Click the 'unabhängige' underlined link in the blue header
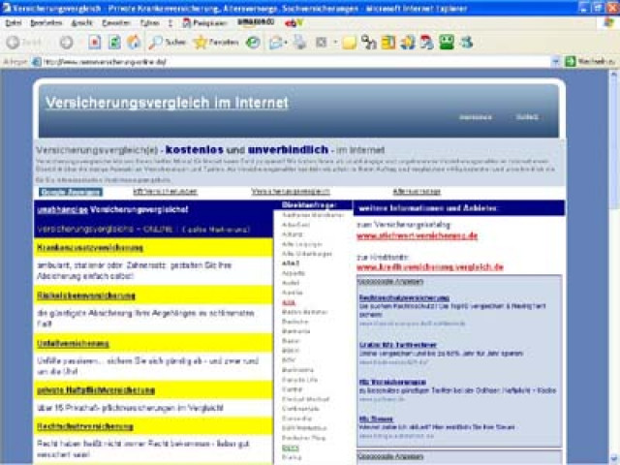This screenshot has height=465, width=620. (x=62, y=209)
